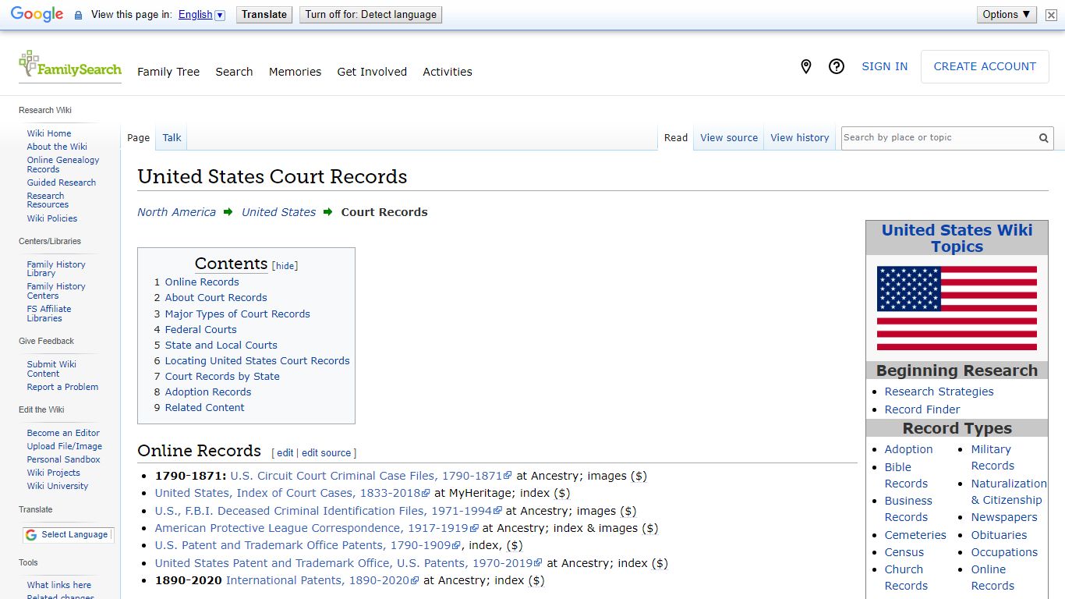This screenshot has height=599, width=1065.
Task: Open U.S. Circuit Court Criminal Case Files link
Action: point(371,476)
